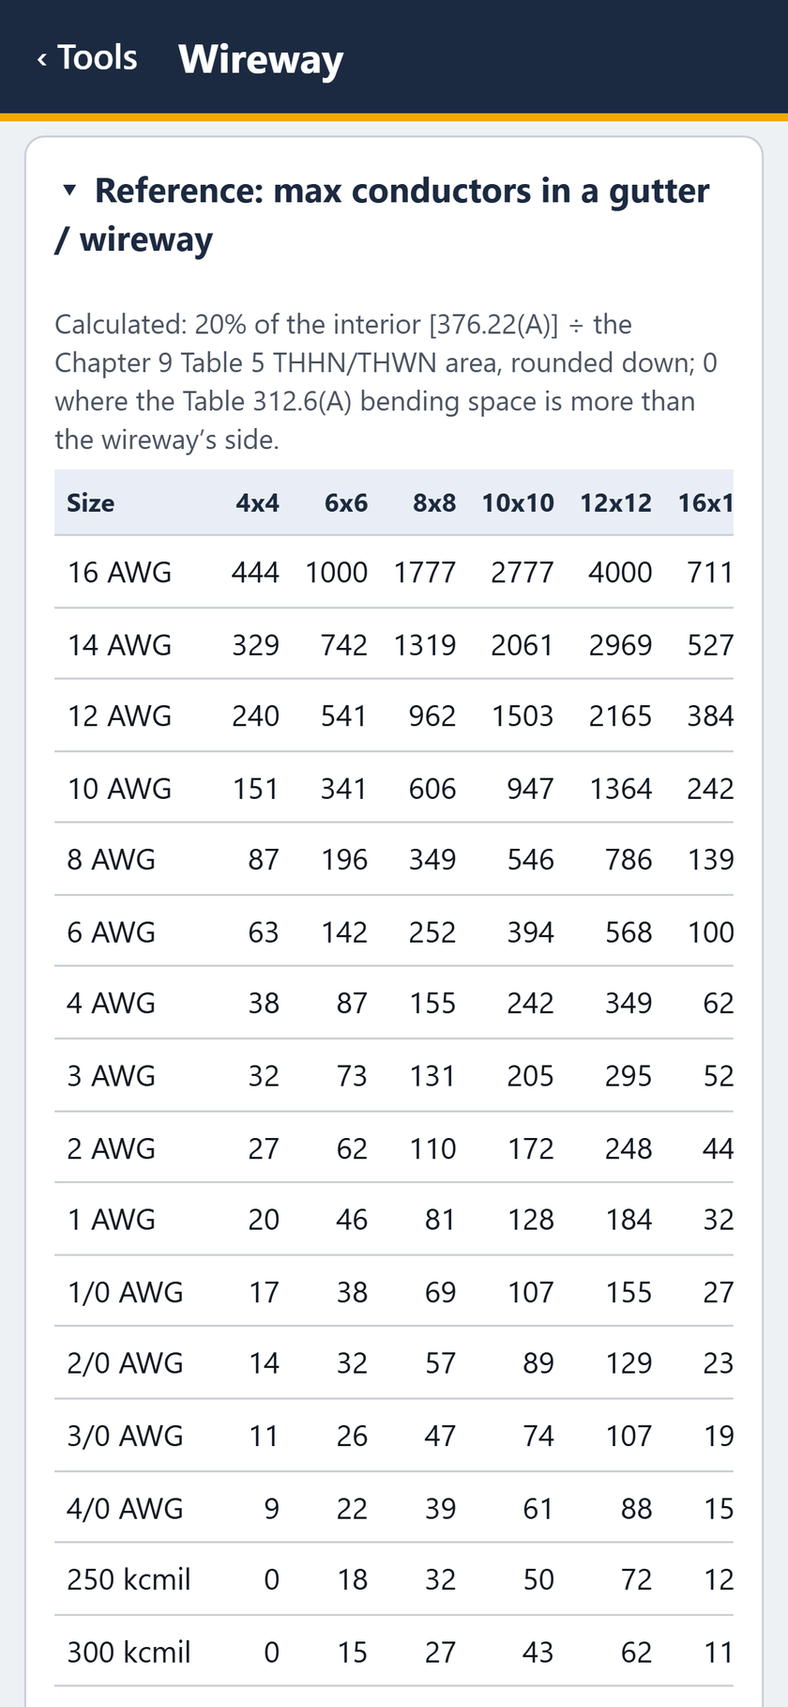Click the 8 AWG row label

click(111, 859)
